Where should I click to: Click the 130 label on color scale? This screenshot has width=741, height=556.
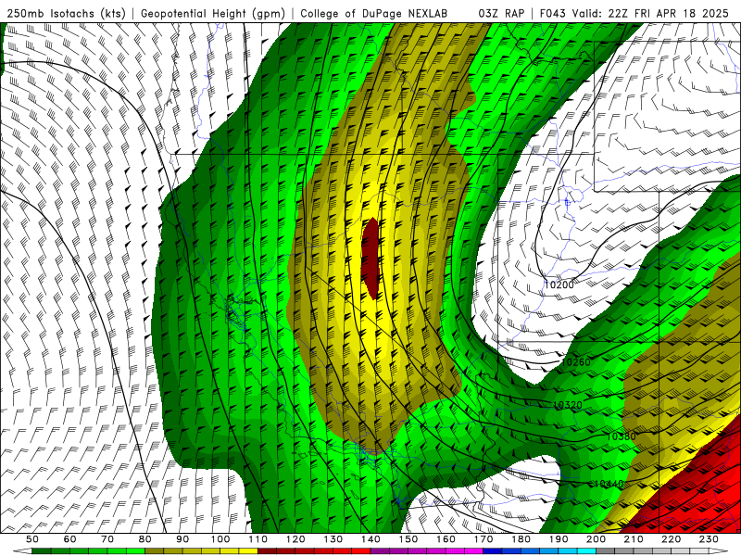[x=333, y=539]
